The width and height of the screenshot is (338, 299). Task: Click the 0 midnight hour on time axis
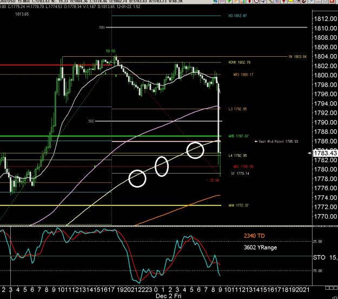[x=156, y=289]
